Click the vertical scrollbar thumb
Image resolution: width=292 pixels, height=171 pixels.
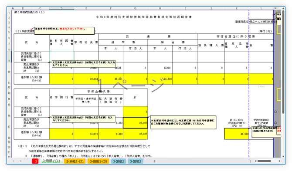click(283, 62)
